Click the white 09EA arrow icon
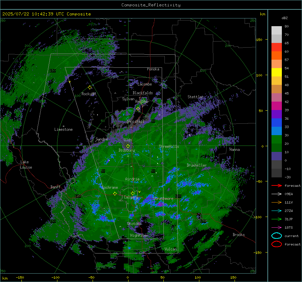Image resolution: width=302 pixels, height=282 pixels. (276, 194)
